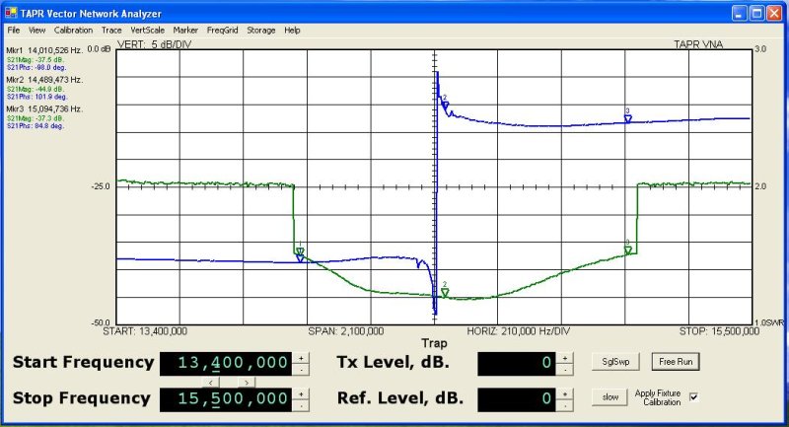
Task: Open the Help menu
Action: [x=292, y=31]
